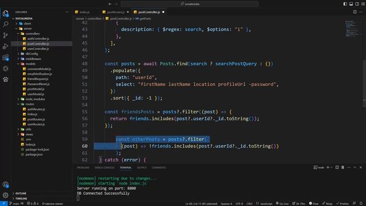
Task: Open the PROBLEMS panel tab
Action: [x=83, y=168]
